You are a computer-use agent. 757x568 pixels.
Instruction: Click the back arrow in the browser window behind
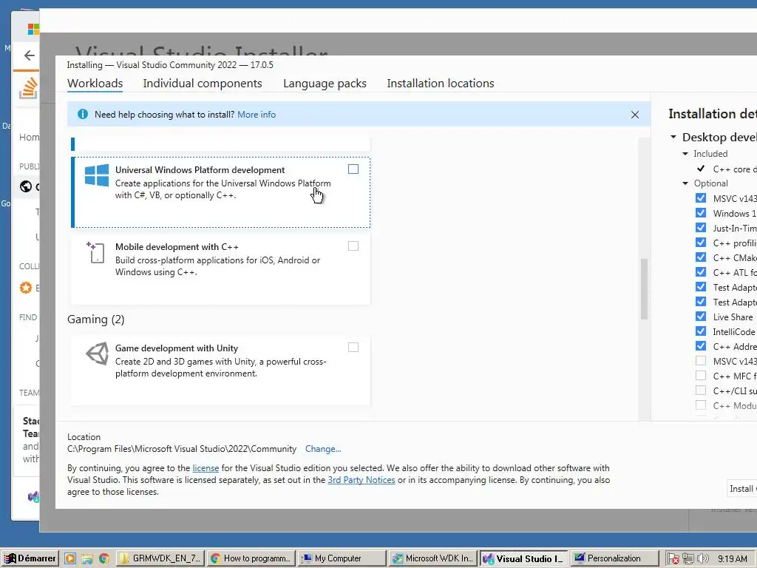[30, 55]
